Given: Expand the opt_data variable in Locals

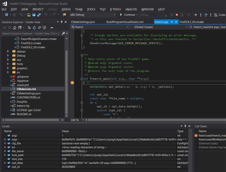Looking at the screenshot, I should [5, 163].
